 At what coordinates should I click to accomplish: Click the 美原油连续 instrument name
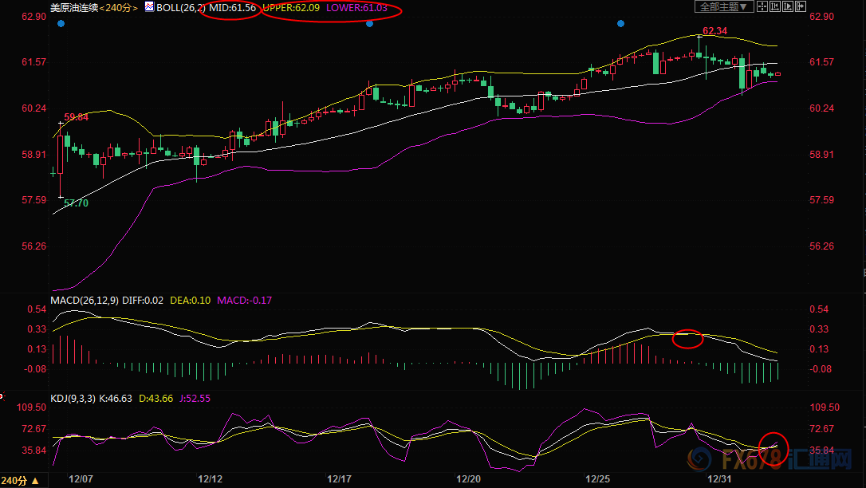73,6
